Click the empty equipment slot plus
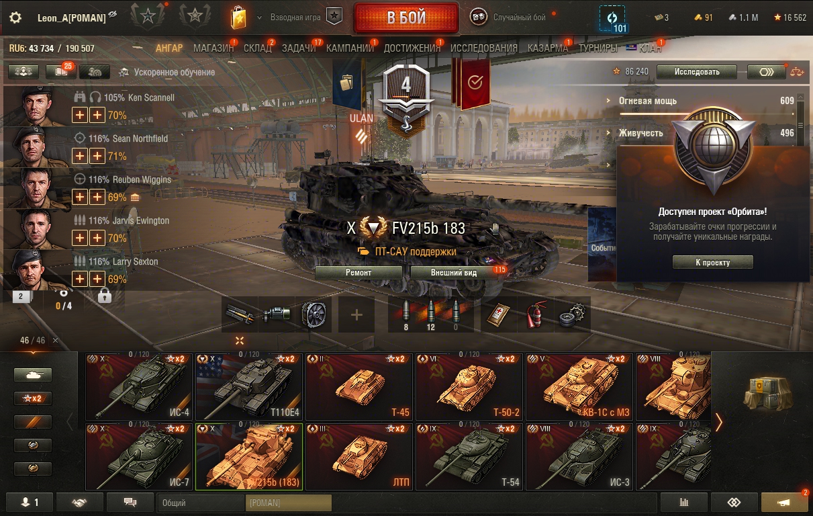The image size is (813, 516). pyautogui.click(x=356, y=314)
